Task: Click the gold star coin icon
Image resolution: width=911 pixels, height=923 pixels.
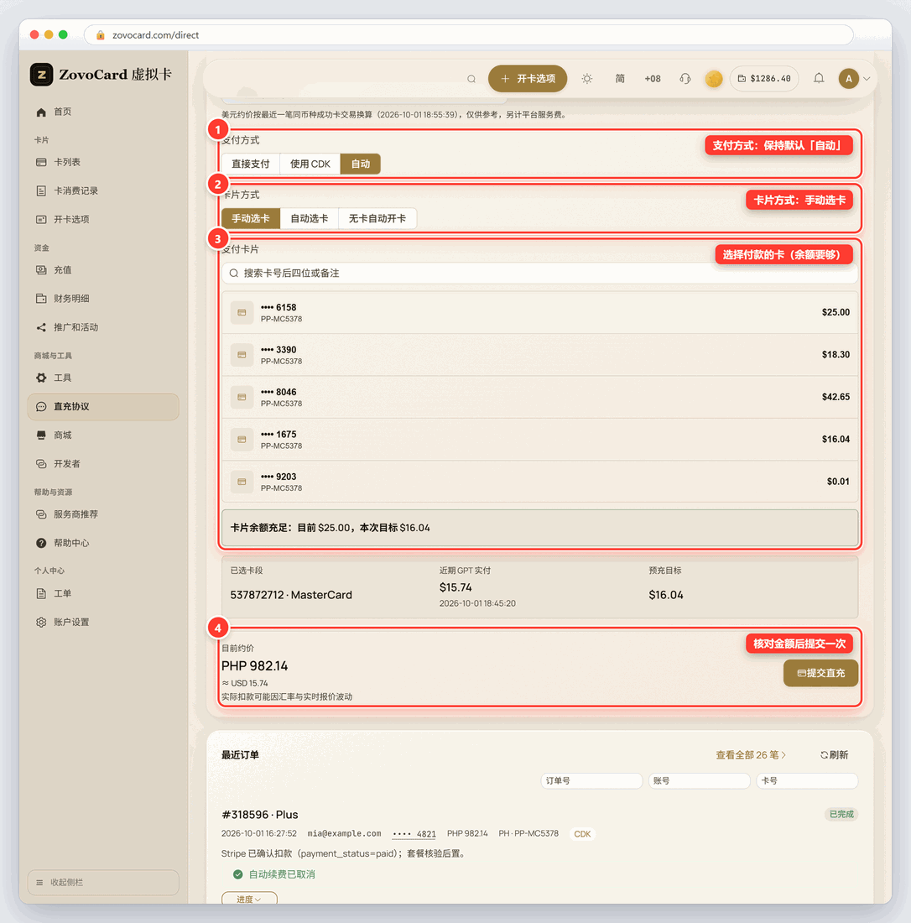Action: (714, 79)
